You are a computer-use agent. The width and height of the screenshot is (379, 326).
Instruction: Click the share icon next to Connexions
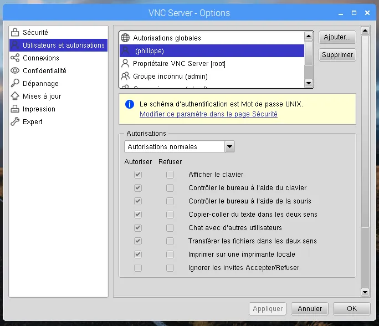click(x=15, y=58)
